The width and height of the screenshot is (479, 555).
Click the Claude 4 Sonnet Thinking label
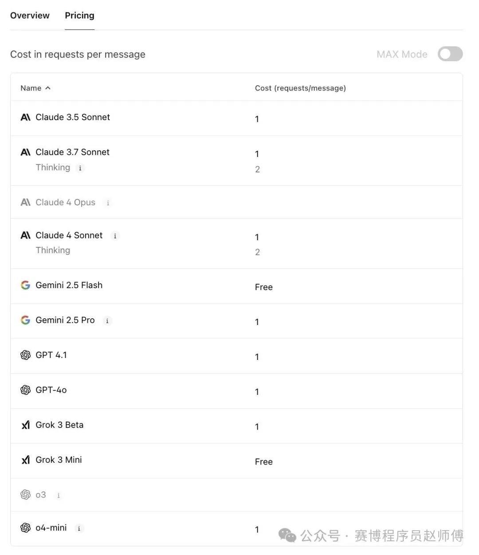pyautogui.click(x=53, y=250)
